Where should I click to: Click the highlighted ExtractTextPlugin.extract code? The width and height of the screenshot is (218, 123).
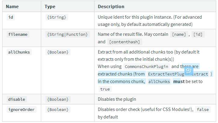point(178,74)
